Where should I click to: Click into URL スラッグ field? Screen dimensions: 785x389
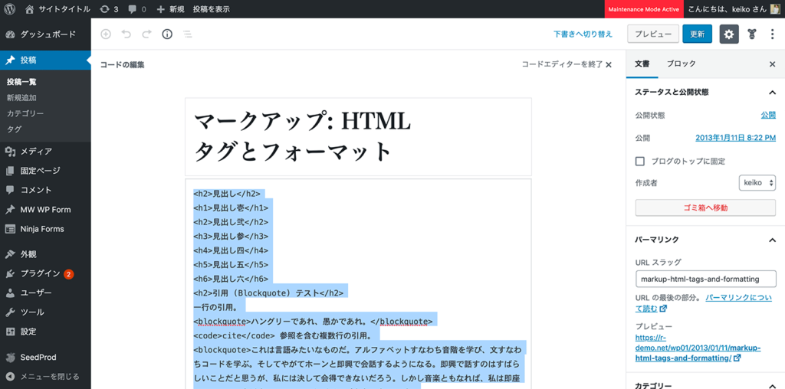point(705,279)
